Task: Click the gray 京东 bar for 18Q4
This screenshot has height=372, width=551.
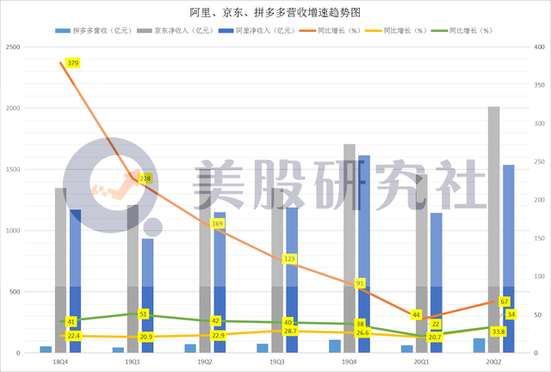Action: point(60,270)
